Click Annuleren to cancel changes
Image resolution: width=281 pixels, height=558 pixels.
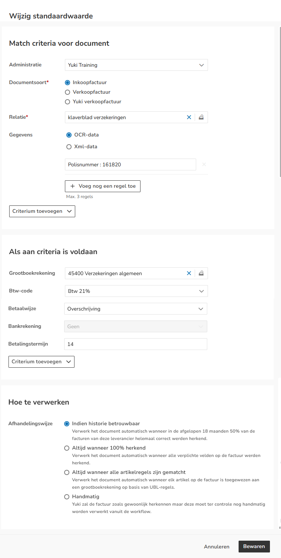pyautogui.click(x=217, y=547)
